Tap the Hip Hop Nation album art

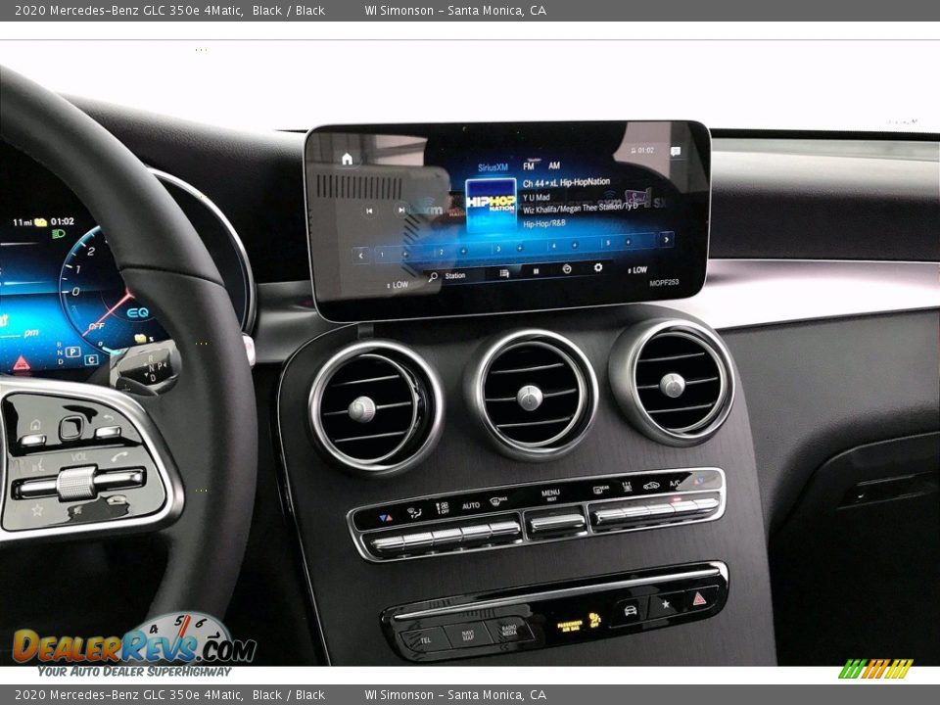(491, 205)
